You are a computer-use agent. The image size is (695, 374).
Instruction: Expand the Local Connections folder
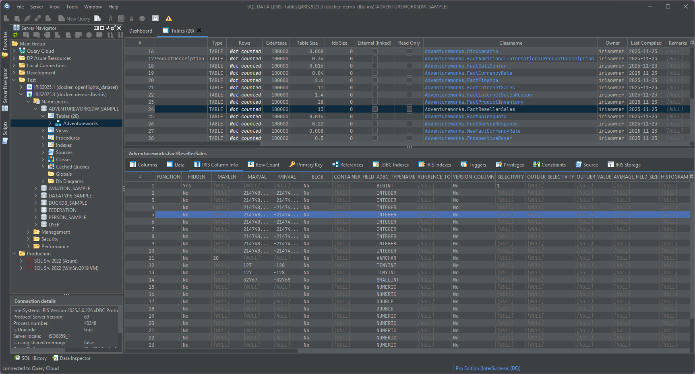point(14,66)
